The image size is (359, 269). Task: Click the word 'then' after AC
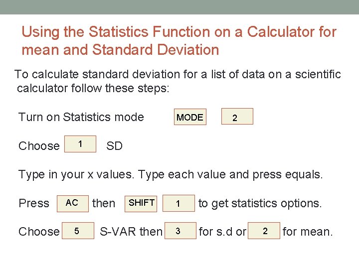point(104,203)
